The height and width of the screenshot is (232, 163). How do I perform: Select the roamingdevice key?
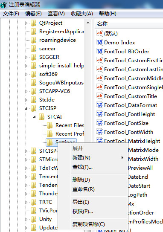58,40
